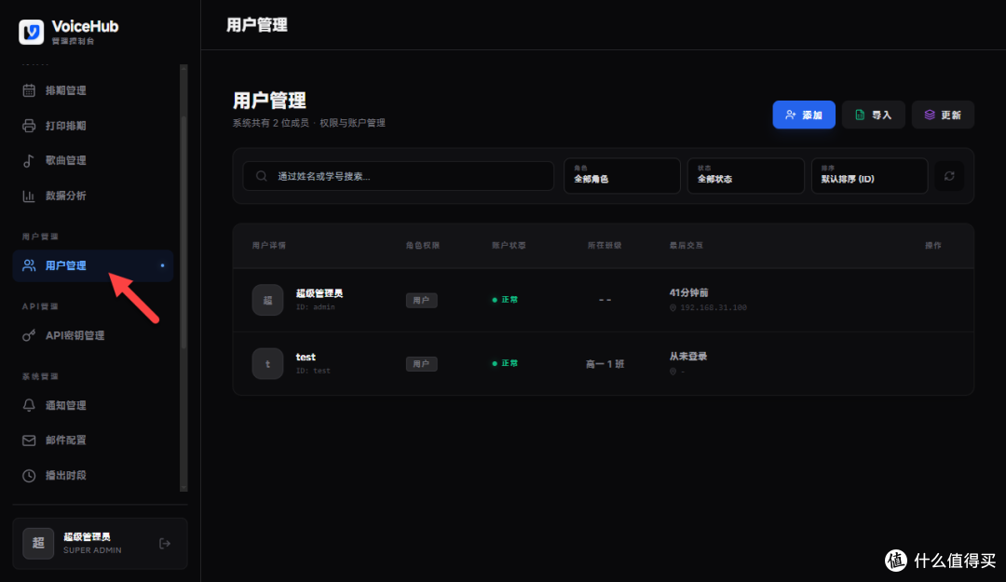The image size is (1006, 582).
Task: Click the 最后交互 column header
Action: [687, 246]
